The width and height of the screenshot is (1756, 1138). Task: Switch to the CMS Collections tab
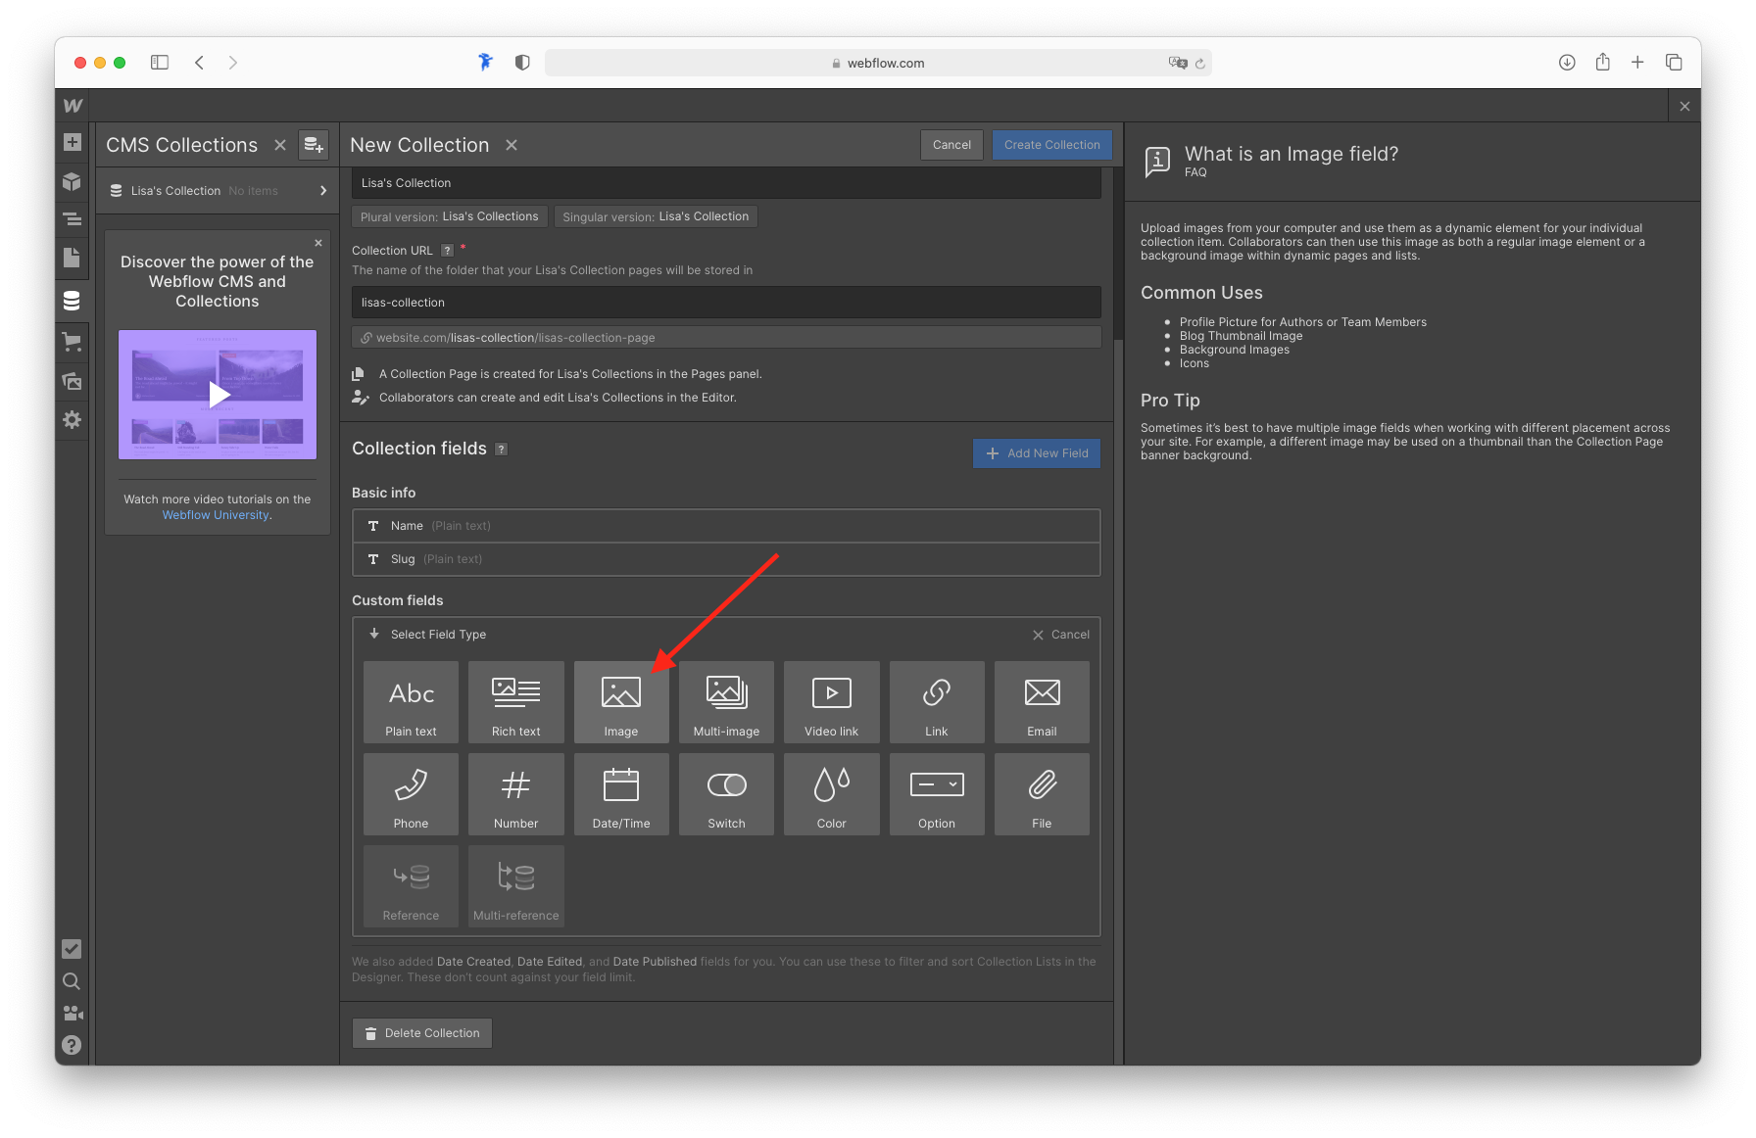point(181,144)
